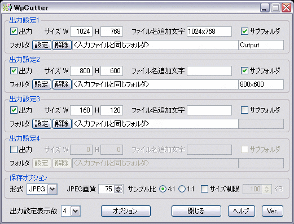
Task: Enable the サイズ制限 checkbox
Action: 204,189
